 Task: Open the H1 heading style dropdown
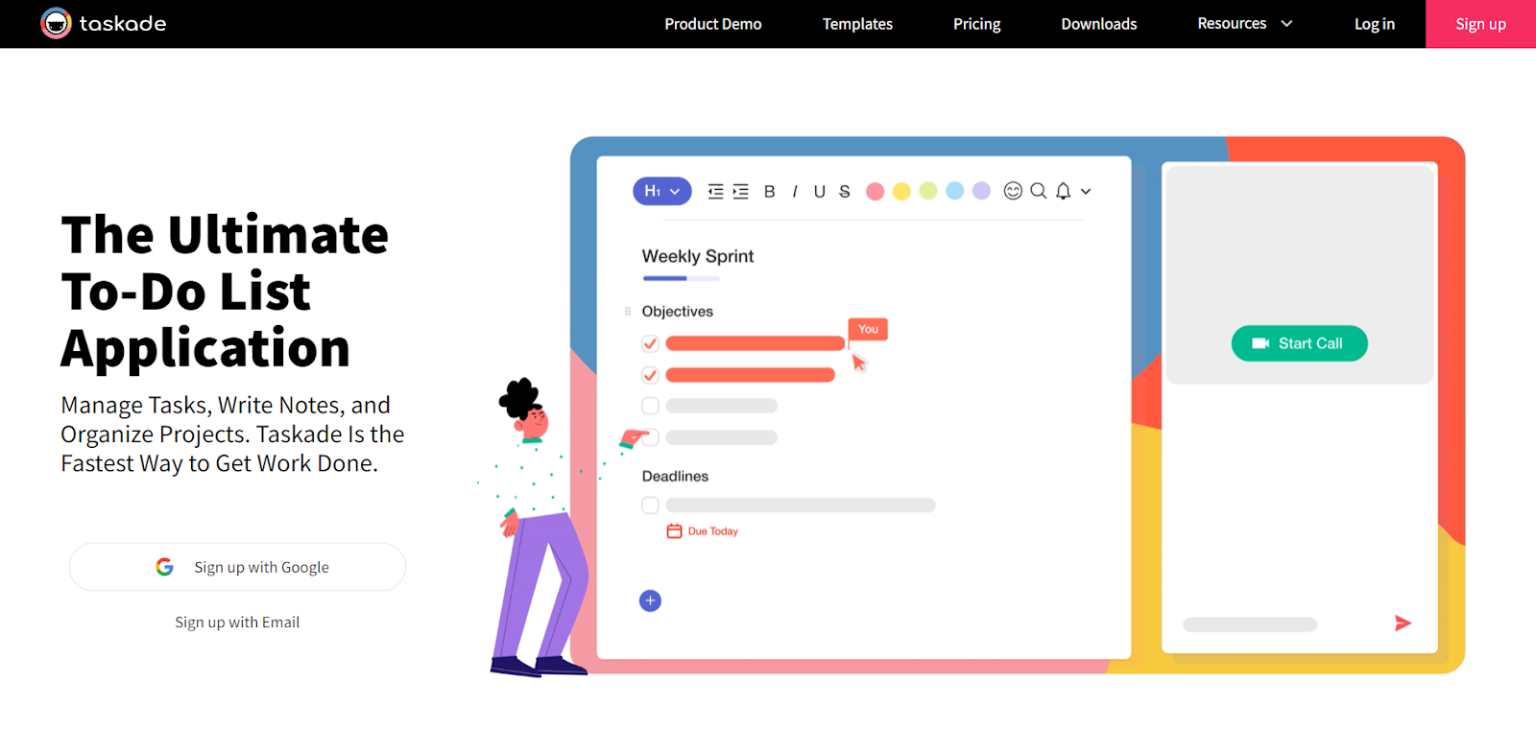pyautogui.click(x=662, y=191)
